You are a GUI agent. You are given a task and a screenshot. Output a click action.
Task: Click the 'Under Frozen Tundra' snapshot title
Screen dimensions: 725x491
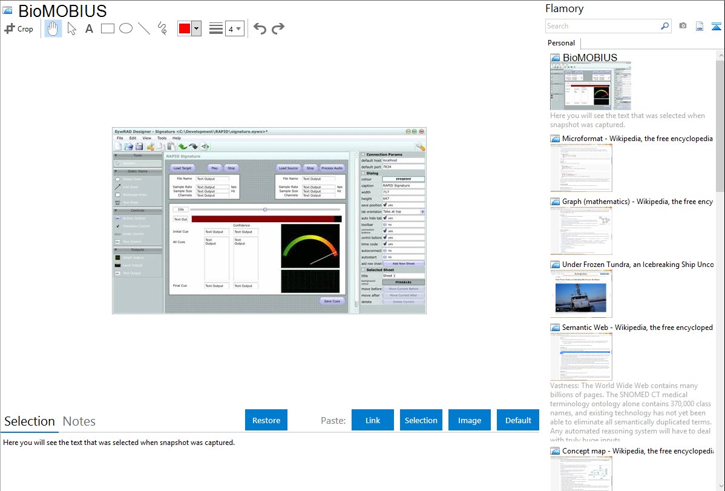click(x=638, y=264)
